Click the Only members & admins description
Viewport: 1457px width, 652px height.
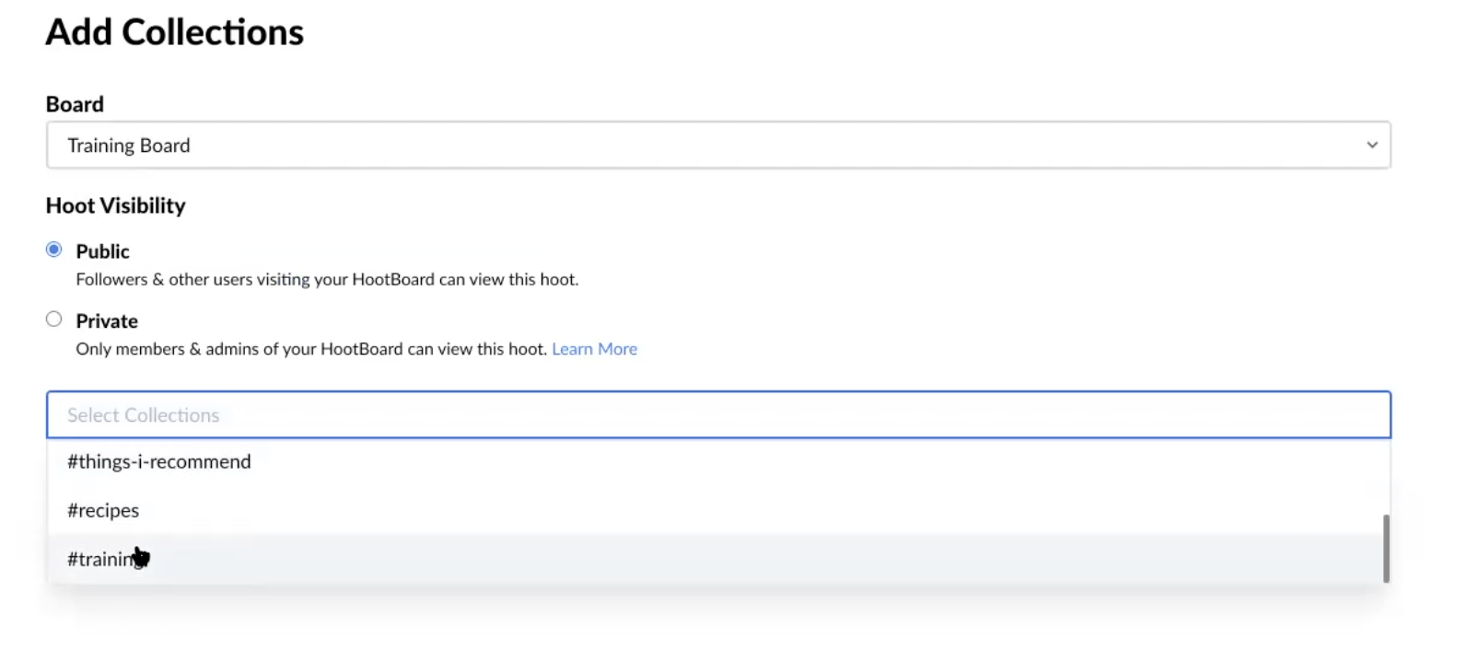[x=311, y=349]
